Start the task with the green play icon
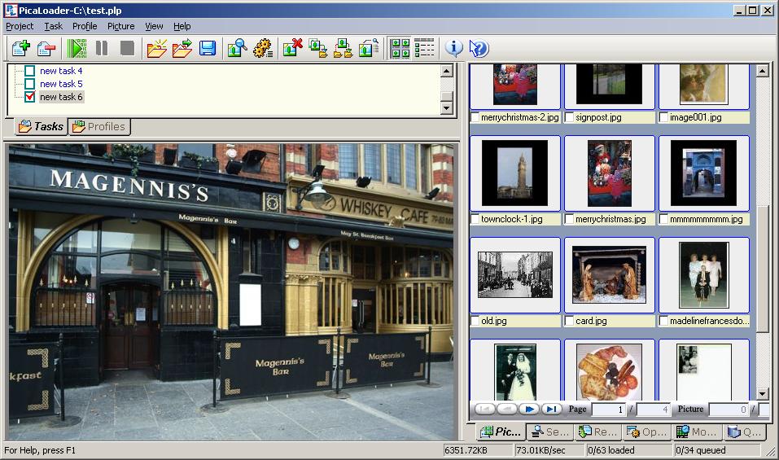This screenshot has width=779, height=460. pyautogui.click(x=77, y=48)
